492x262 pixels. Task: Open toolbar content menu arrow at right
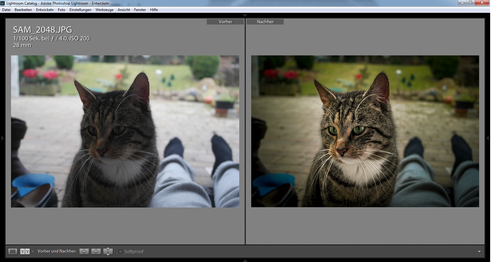pos(479,252)
